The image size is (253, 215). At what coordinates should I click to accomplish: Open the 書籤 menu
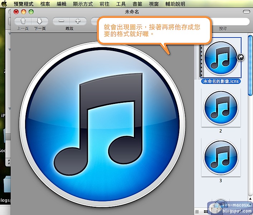coord(137,4)
